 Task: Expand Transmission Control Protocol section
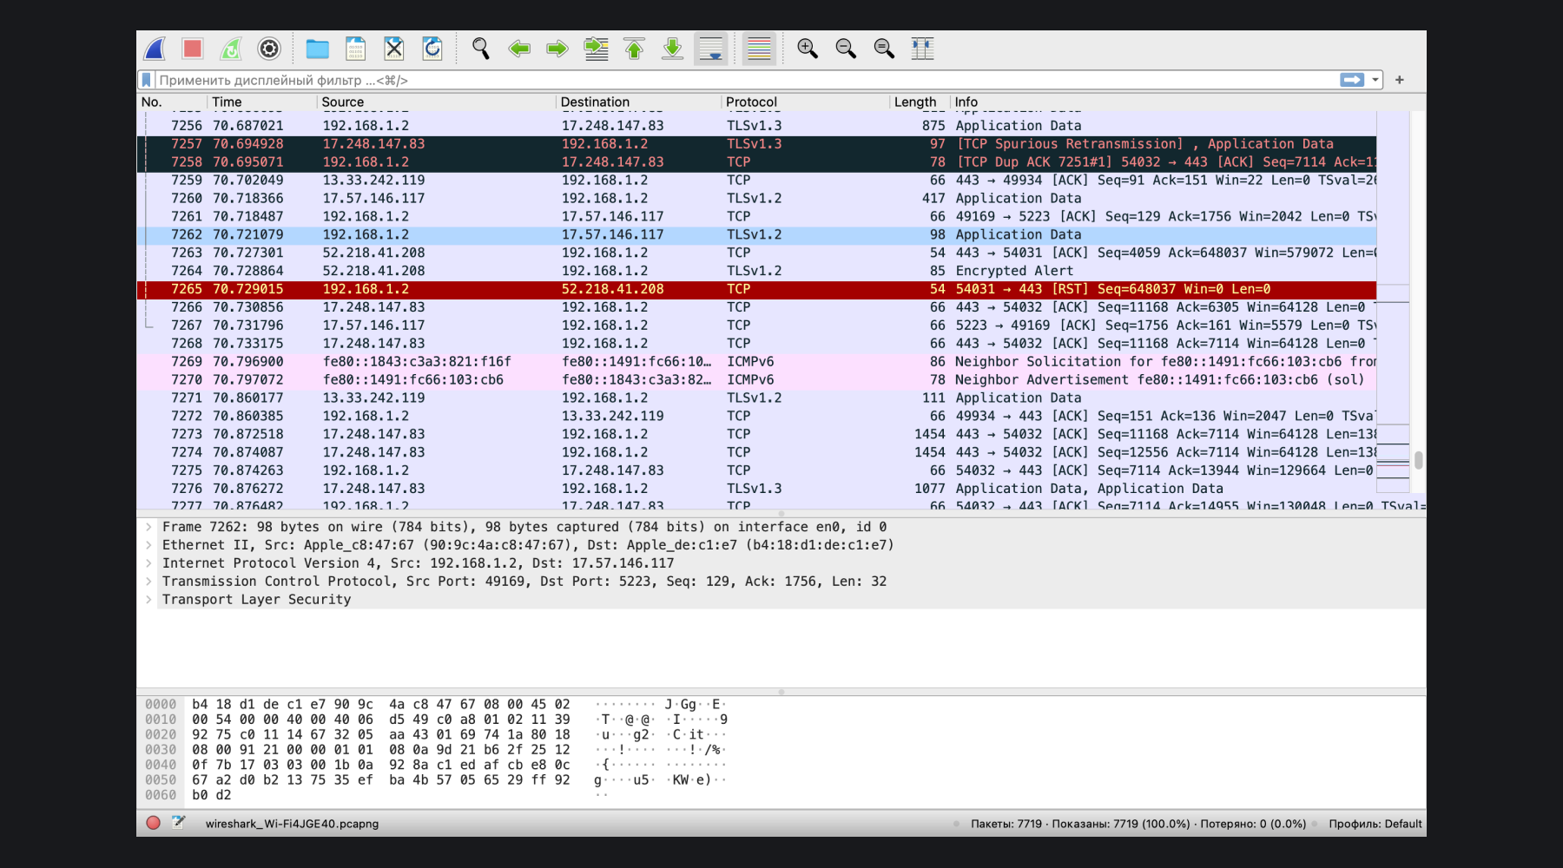(x=148, y=582)
